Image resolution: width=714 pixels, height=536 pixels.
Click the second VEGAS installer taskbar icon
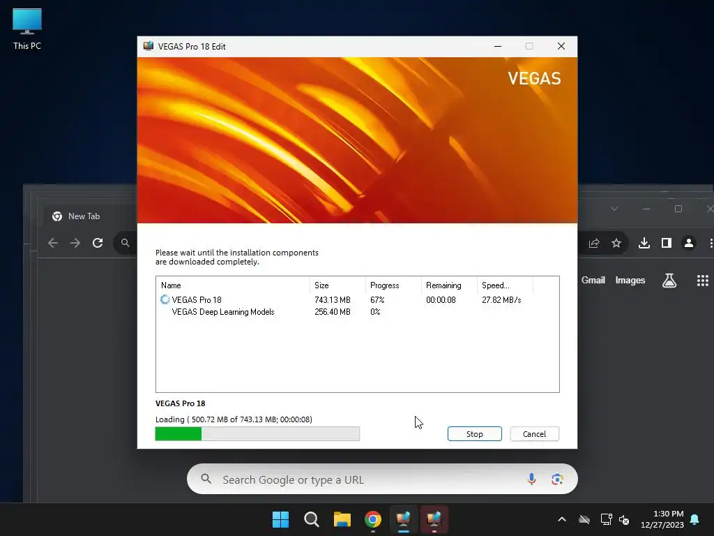434,519
